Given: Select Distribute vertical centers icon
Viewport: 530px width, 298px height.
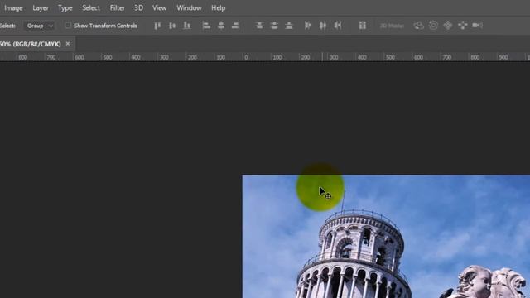Looking at the screenshot, I should (274, 26).
